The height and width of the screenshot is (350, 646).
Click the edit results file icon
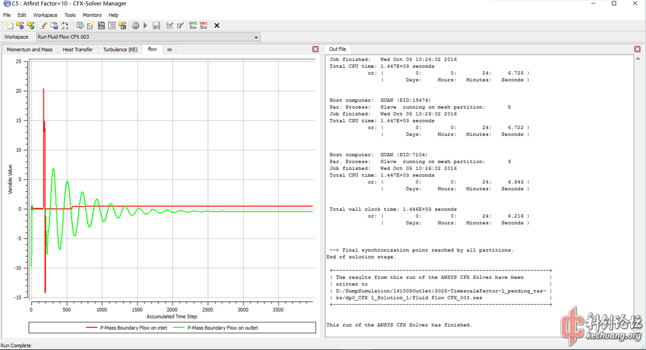click(180, 26)
